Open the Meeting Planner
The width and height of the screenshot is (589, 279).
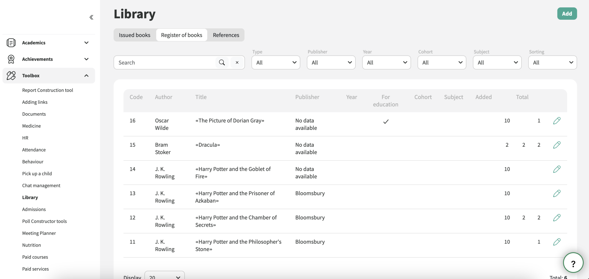coord(39,233)
